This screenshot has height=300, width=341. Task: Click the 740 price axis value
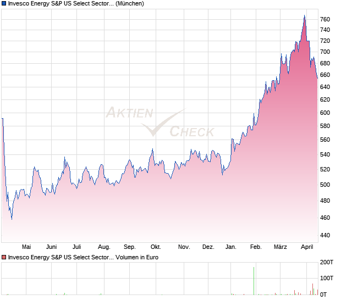click(x=325, y=30)
